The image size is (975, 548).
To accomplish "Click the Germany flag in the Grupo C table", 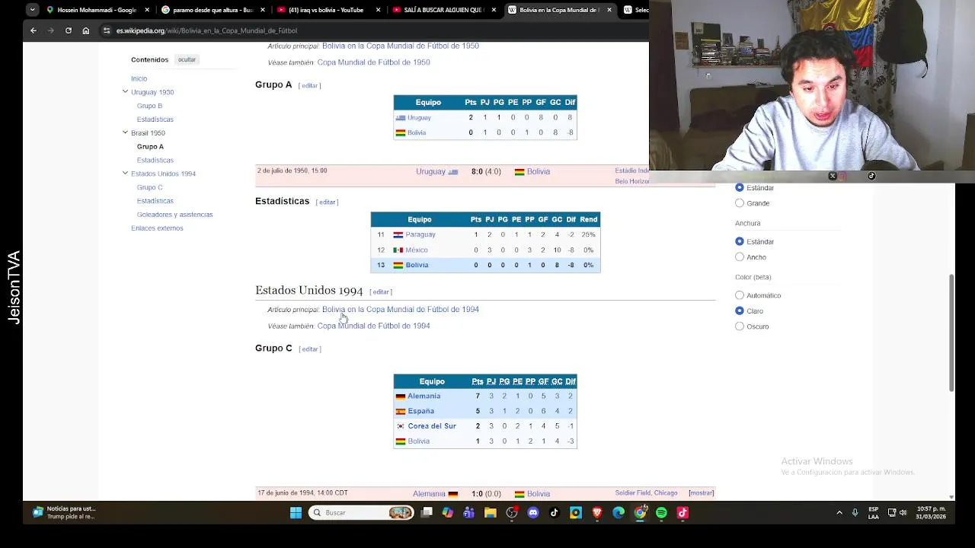I will pos(400,397).
